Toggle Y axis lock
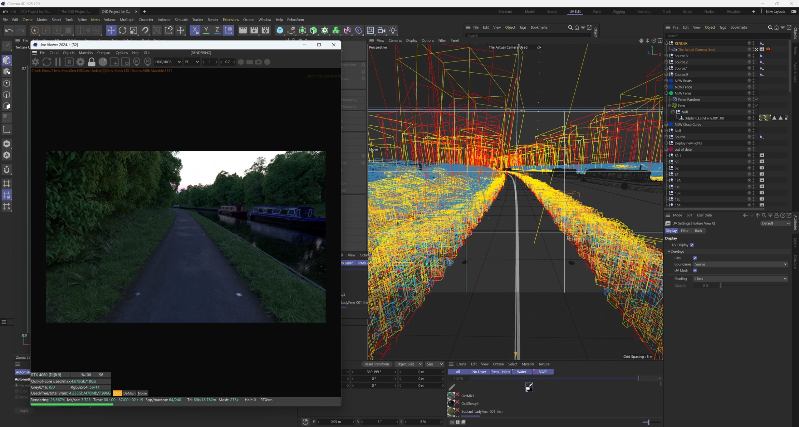 [x=206, y=30]
